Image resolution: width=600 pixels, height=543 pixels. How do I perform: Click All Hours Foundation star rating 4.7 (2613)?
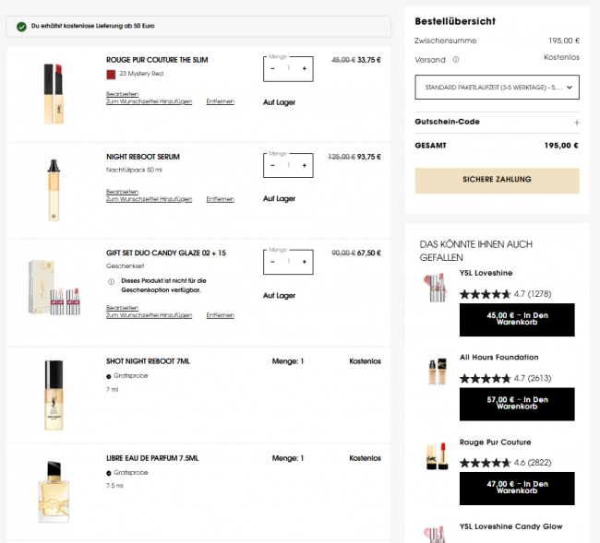click(x=506, y=379)
